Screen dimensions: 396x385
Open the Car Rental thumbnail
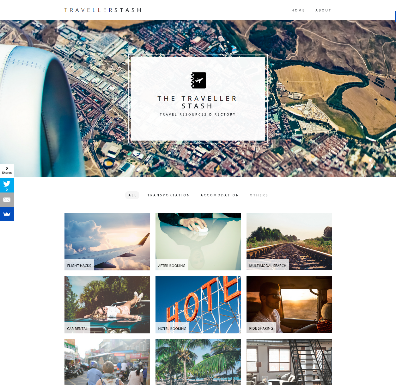point(107,305)
